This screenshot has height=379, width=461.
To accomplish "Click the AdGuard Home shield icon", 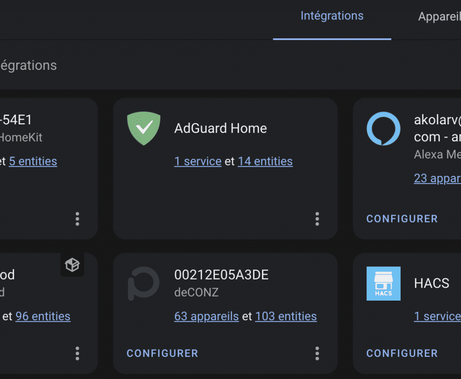I will click(144, 128).
